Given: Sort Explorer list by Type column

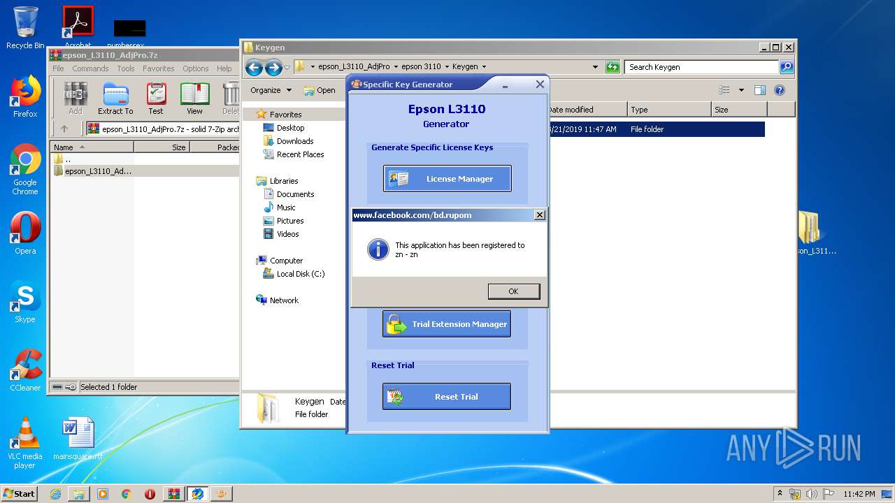Looking at the screenshot, I should click(668, 110).
